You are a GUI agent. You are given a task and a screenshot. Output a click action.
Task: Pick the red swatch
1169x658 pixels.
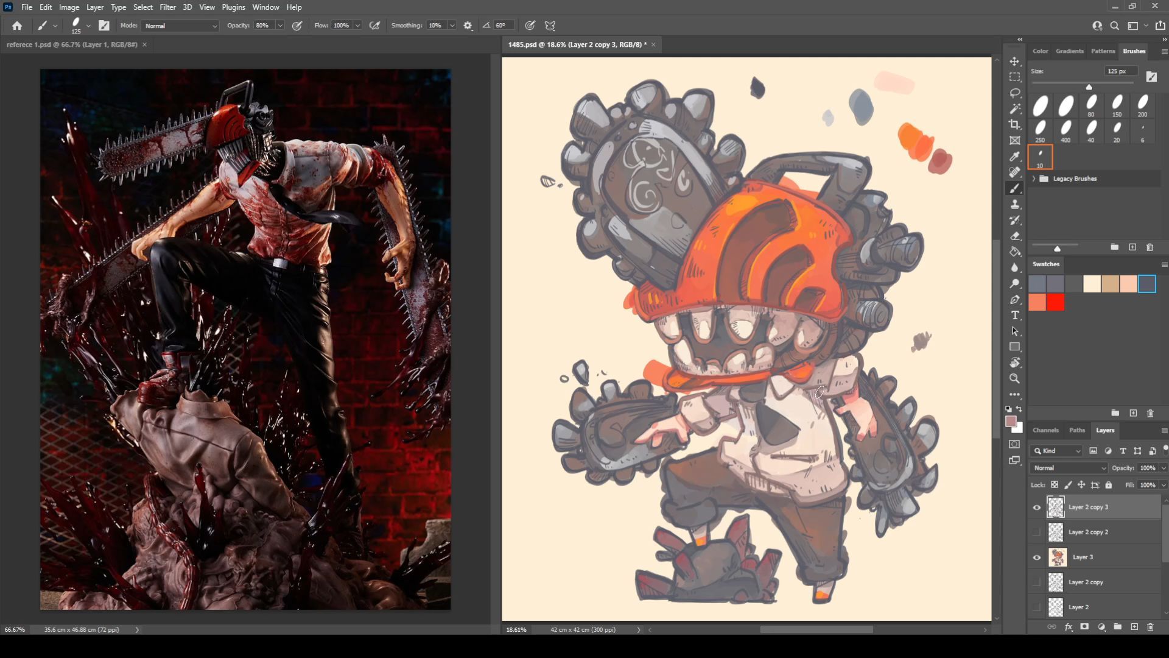[1056, 302]
